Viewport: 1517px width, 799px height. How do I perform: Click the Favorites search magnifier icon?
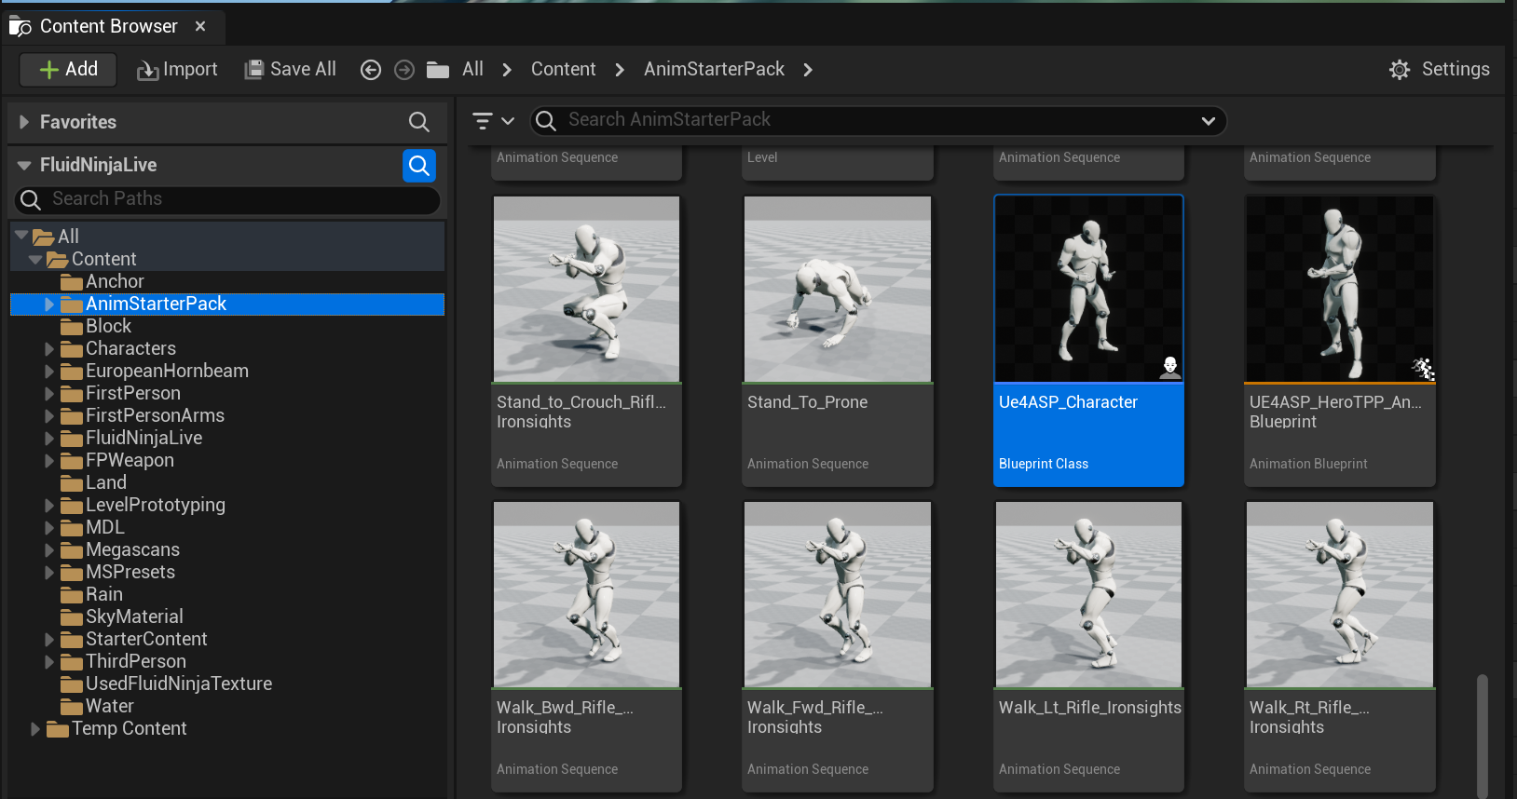click(419, 122)
